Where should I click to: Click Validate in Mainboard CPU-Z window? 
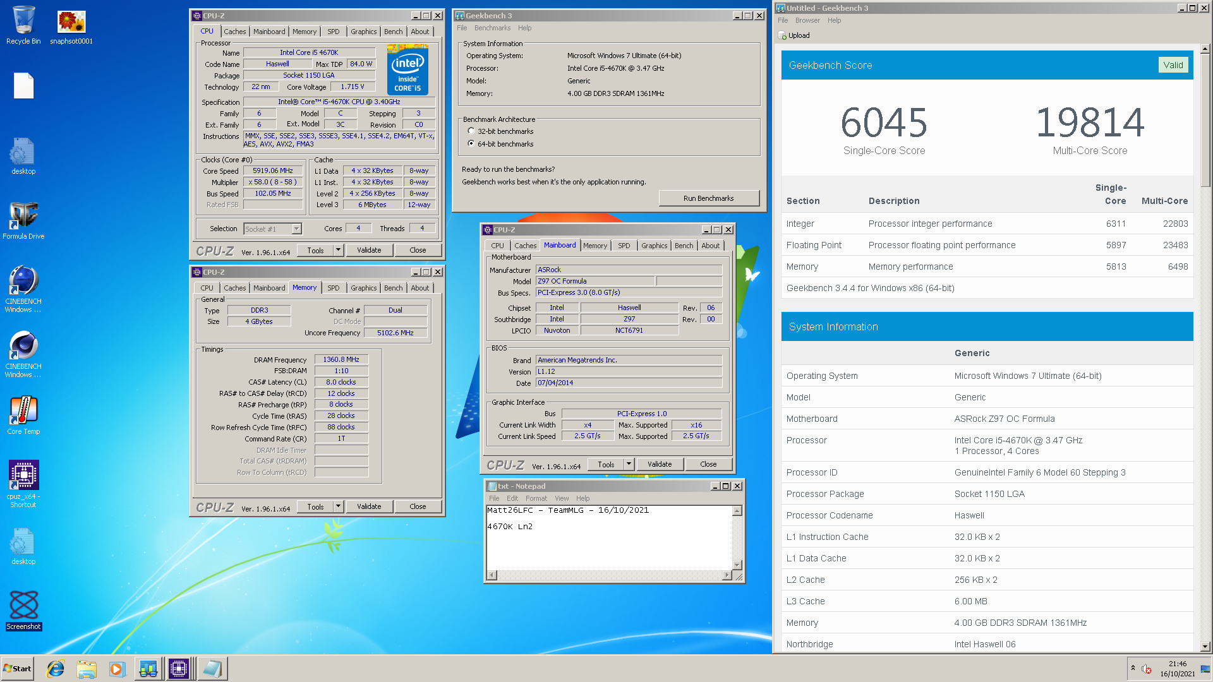tap(660, 464)
